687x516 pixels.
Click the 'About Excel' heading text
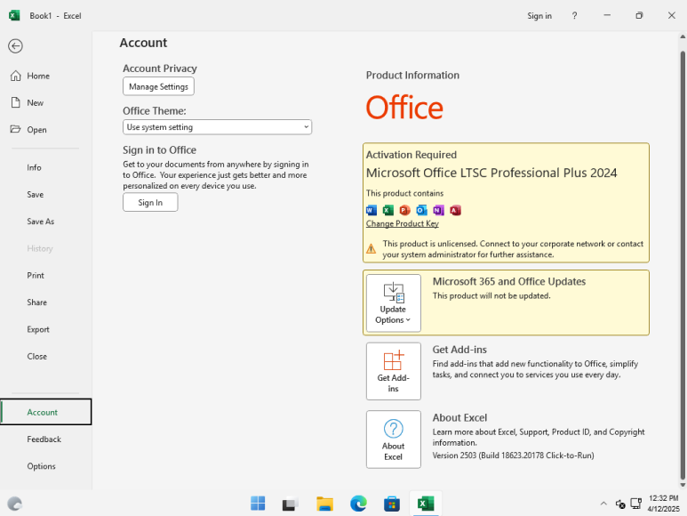tap(459, 418)
